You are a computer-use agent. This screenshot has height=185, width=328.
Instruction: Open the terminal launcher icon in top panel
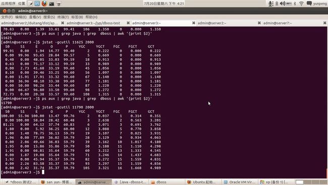[51, 4]
